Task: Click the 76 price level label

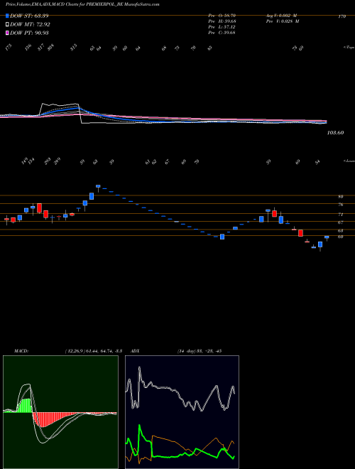Action: [341, 205]
